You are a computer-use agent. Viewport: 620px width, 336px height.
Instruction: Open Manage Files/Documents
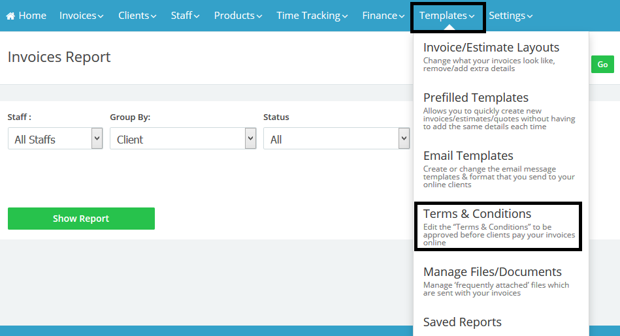(492, 272)
